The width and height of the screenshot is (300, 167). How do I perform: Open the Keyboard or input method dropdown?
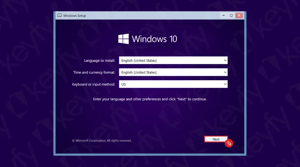click(x=173, y=84)
